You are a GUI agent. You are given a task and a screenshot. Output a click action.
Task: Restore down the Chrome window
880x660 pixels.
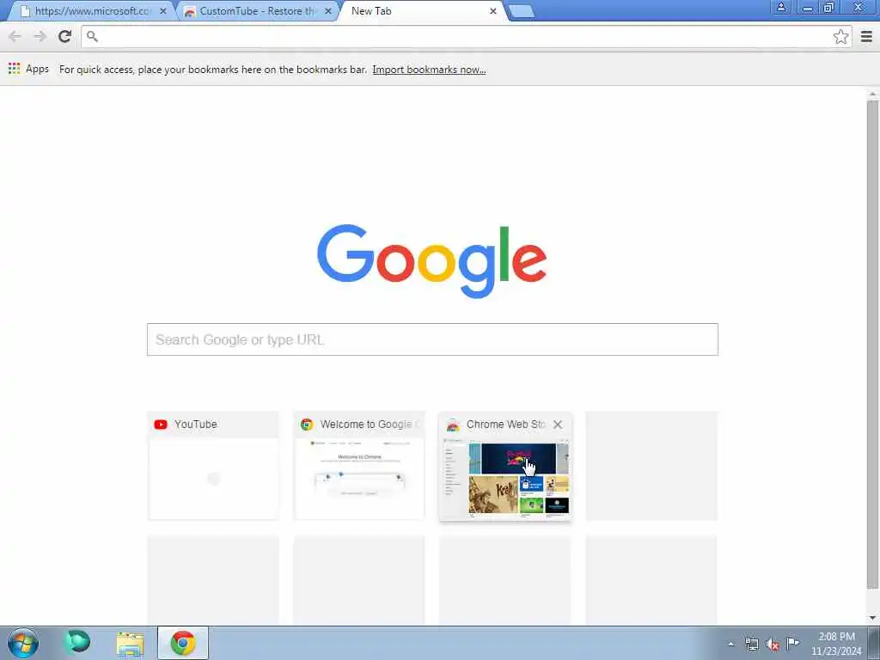pyautogui.click(x=828, y=7)
